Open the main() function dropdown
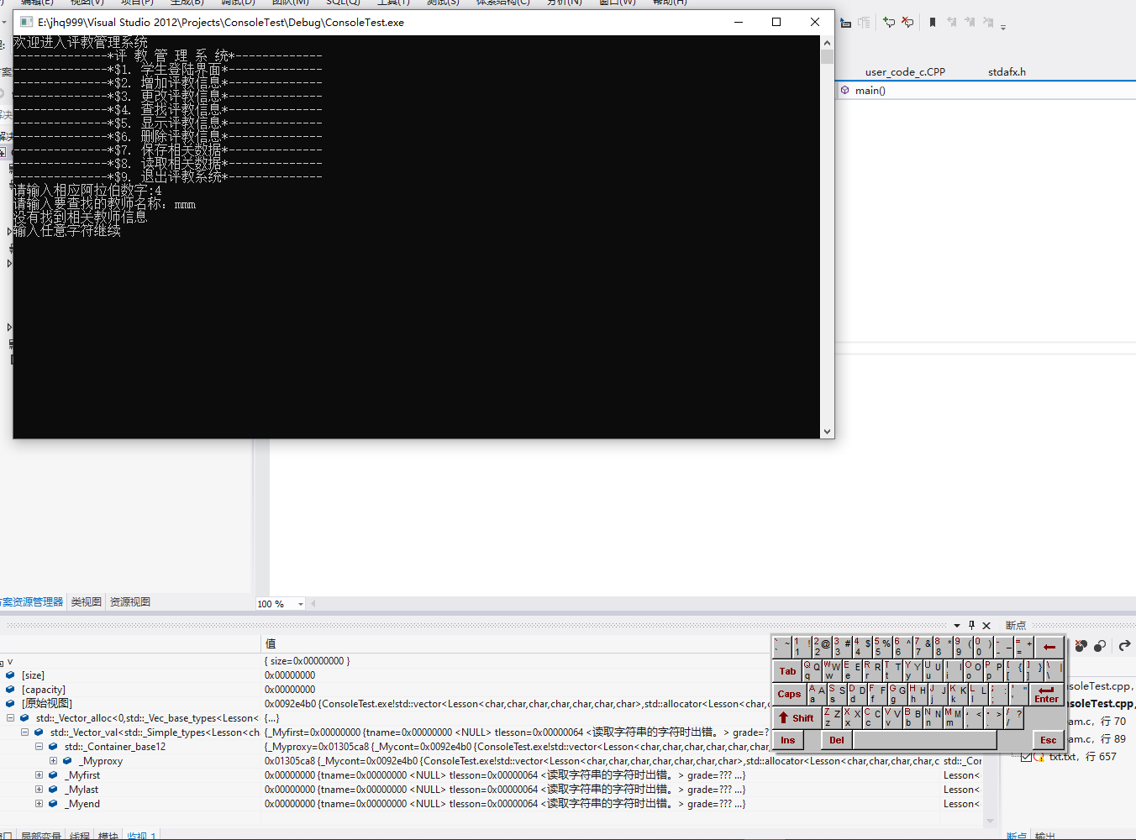 pos(986,91)
